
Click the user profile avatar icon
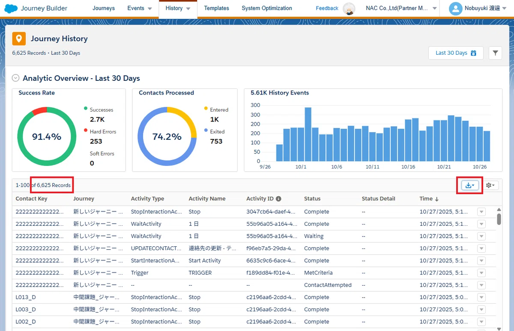(455, 9)
